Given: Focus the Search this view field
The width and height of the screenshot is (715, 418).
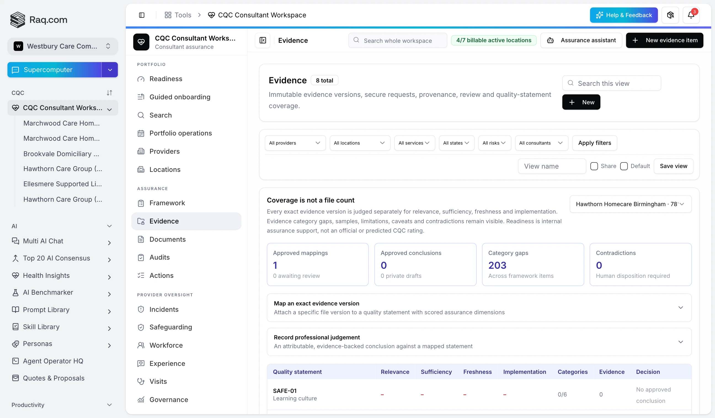Looking at the screenshot, I should (612, 83).
